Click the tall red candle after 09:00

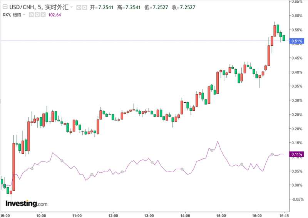pyautogui.click(x=13, y=166)
